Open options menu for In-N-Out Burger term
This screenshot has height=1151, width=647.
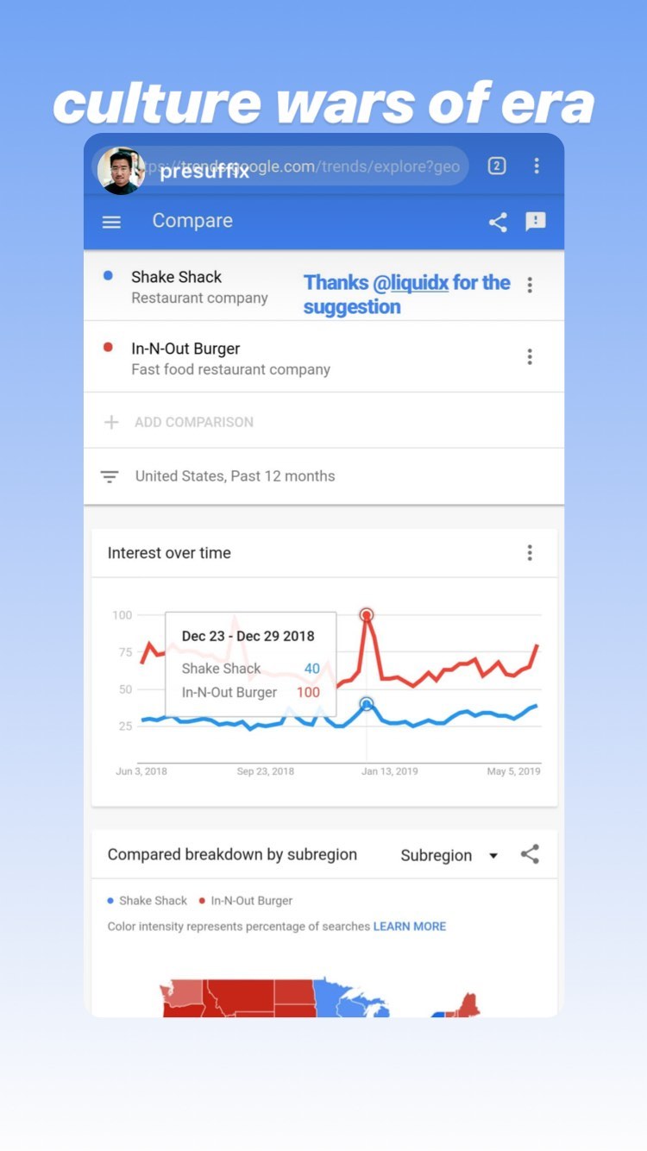click(x=530, y=356)
